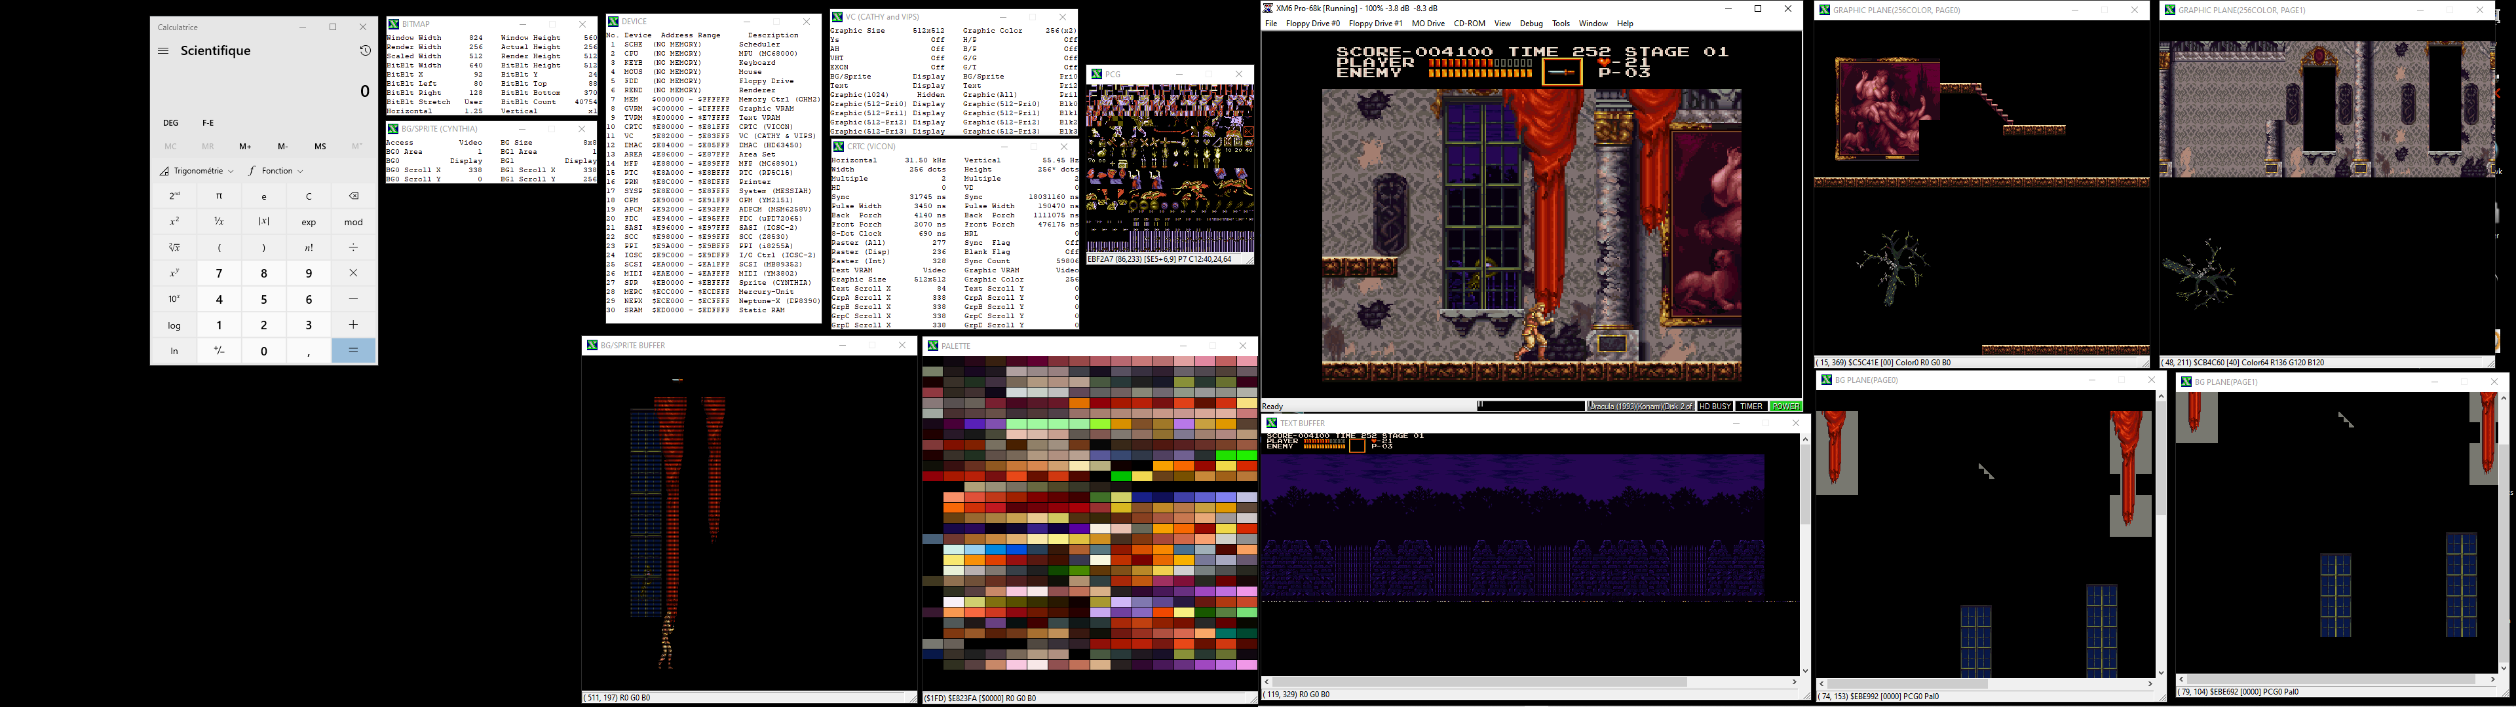Open the File menu in XM6
Viewport: 2516px width, 707px height.
point(1272,24)
